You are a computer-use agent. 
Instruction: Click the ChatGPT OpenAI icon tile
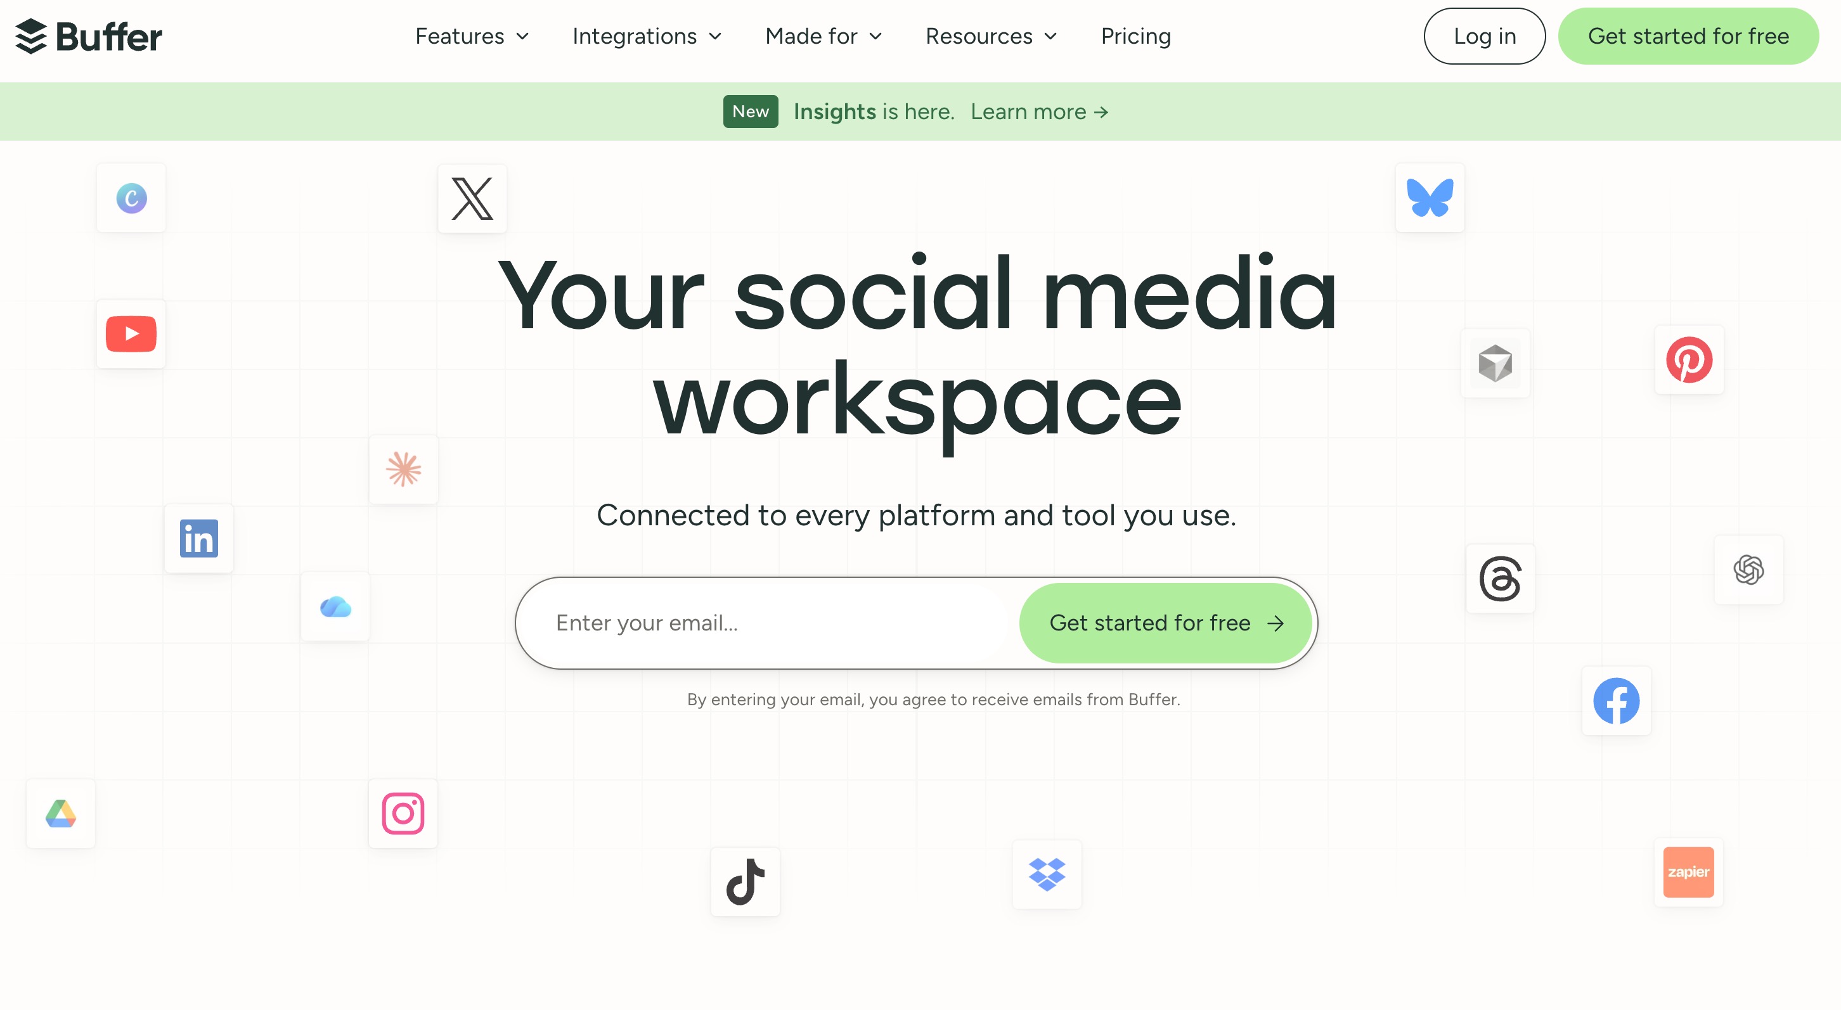point(1748,570)
